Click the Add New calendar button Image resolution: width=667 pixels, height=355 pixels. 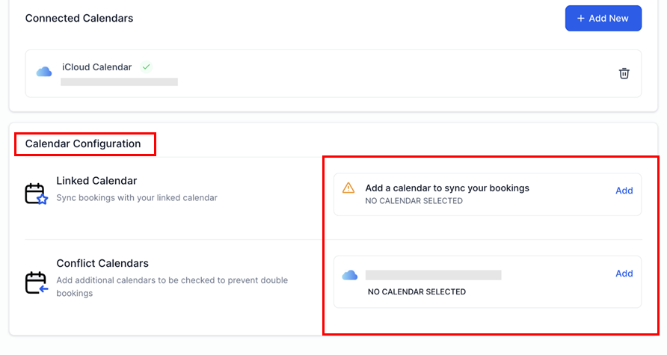point(603,19)
